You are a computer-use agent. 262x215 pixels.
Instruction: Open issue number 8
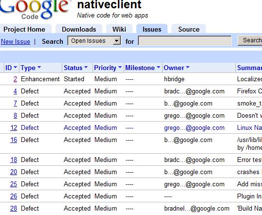click(x=15, y=116)
